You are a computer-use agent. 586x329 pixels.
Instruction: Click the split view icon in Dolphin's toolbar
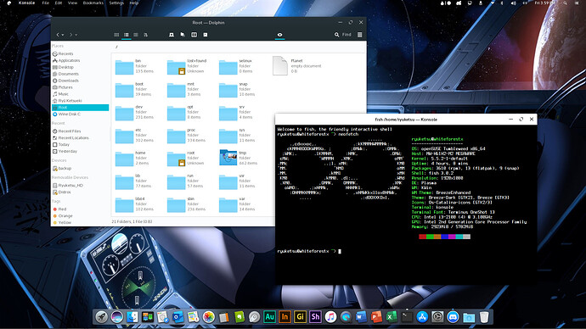tap(194, 35)
